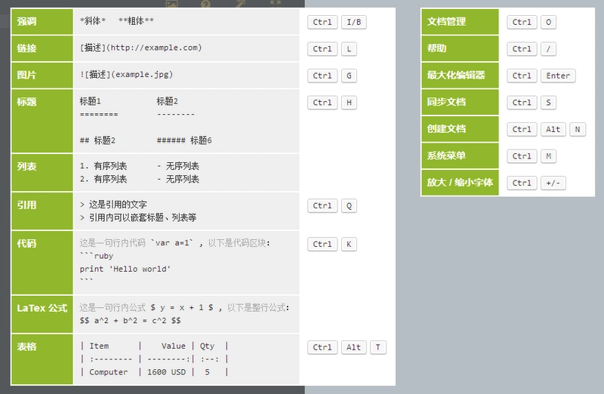Click the S key cap for 同步文档
This screenshot has width=604, height=394.
(548, 103)
